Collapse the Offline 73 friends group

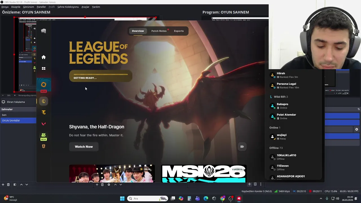[276, 148]
